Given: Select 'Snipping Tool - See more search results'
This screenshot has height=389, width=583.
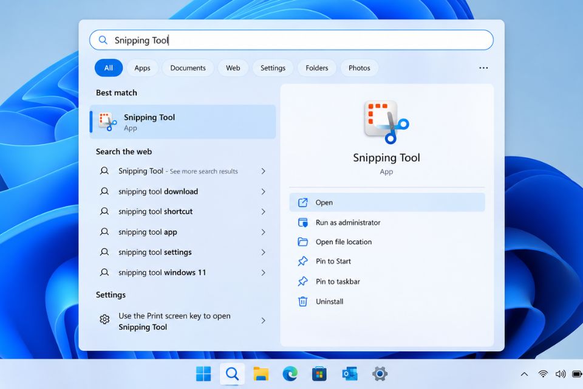Looking at the screenshot, I should pyautogui.click(x=183, y=171).
